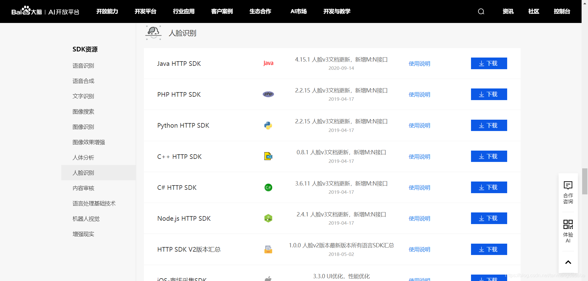588x281 pixels.
Task: Select 文字识别 in the SDK sidebar
Action: (x=83, y=96)
